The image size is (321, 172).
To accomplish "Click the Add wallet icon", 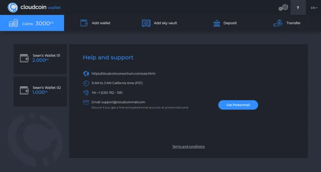I will (84, 23).
